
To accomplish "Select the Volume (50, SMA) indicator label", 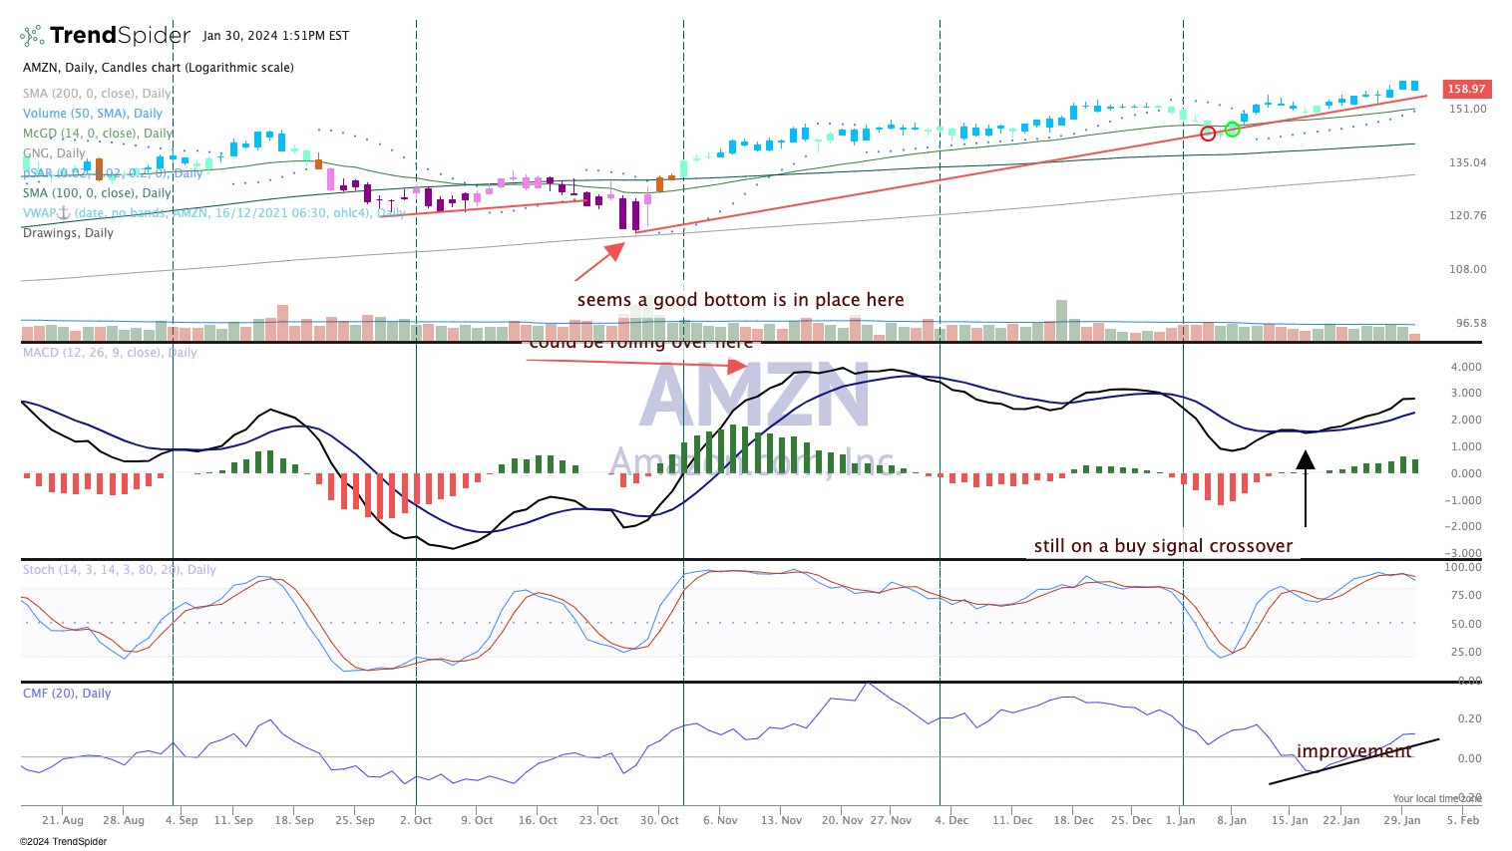I will pyautogui.click(x=92, y=114).
